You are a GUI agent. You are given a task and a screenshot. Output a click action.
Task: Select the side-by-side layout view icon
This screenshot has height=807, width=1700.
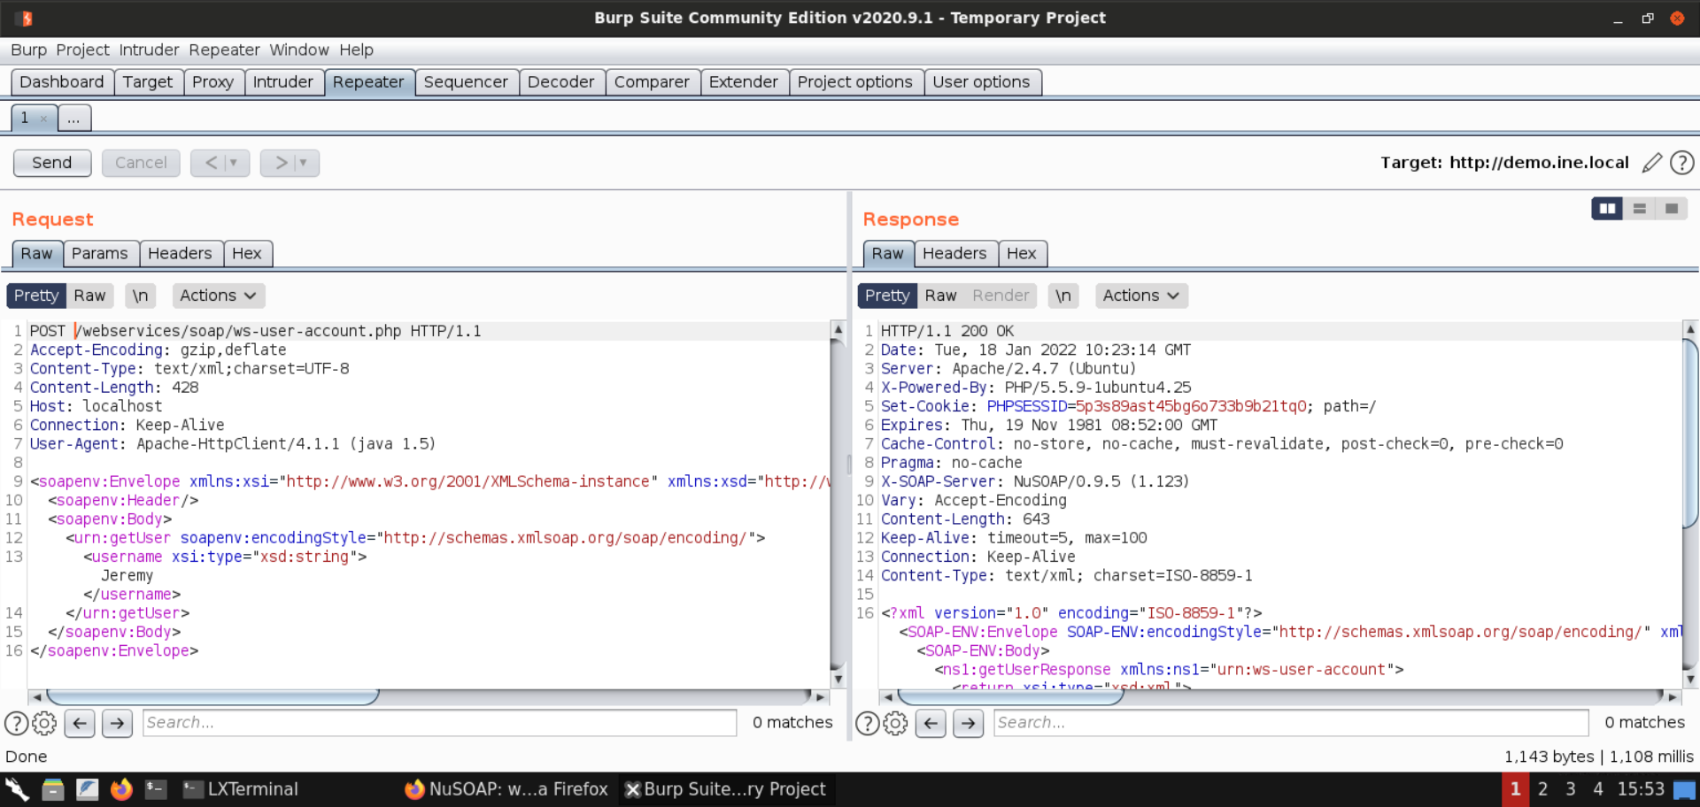pos(1606,209)
